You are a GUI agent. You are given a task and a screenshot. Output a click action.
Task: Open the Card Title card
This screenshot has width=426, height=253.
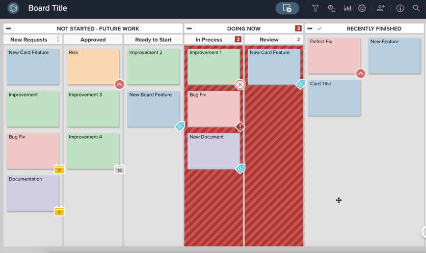click(334, 98)
